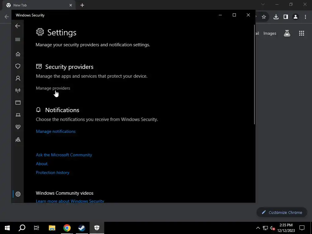The width and height of the screenshot is (312, 234).
Task: Open network icon in system tray
Action: point(265,228)
